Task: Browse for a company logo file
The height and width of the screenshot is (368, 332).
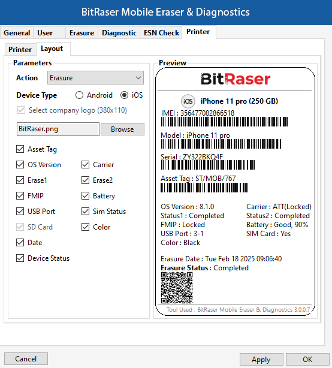Action: tap(122, 129)
